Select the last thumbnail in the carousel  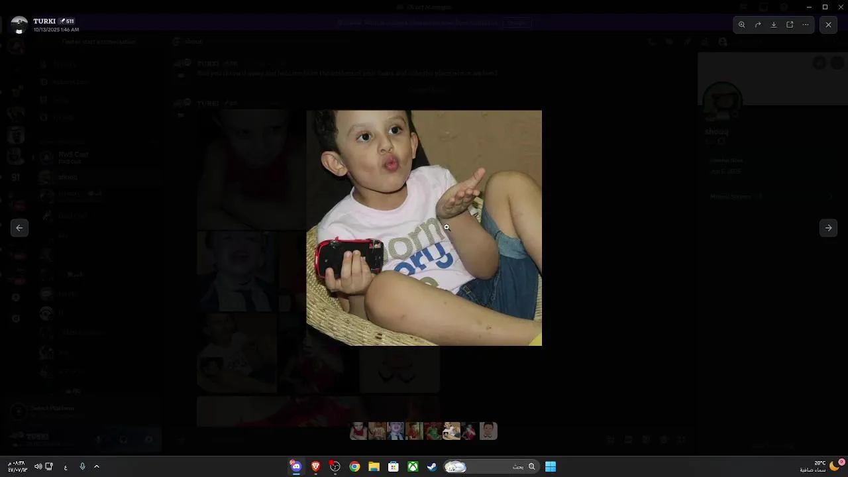point(488,431)
